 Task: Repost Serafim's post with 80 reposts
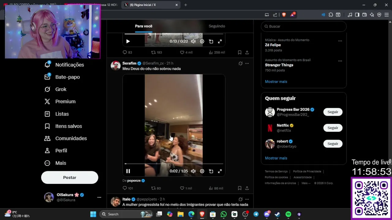(156, 189)
